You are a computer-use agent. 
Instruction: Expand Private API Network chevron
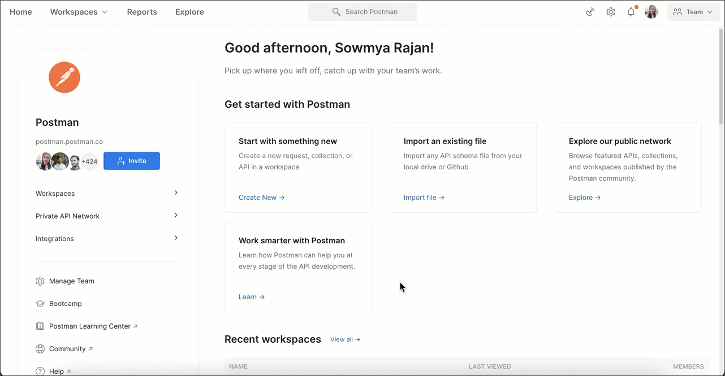pyautogui.click(x=176, y=216)
